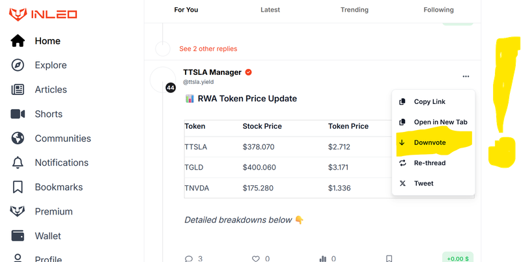Image resolution: width=521 pixels, height=262 pixels.
Task: Click the Wallet icon in sidebar
Action: [18, 236]
